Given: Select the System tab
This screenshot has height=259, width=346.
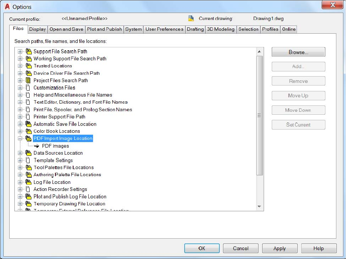Looking at the screenshot, I should tap(133, 29).
